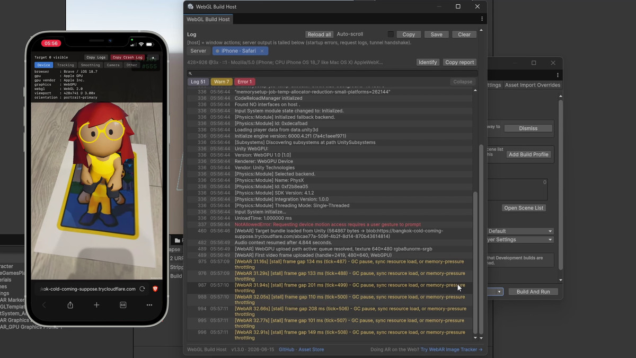Toggle the Warn 7 filter

[x=222, y=82]
